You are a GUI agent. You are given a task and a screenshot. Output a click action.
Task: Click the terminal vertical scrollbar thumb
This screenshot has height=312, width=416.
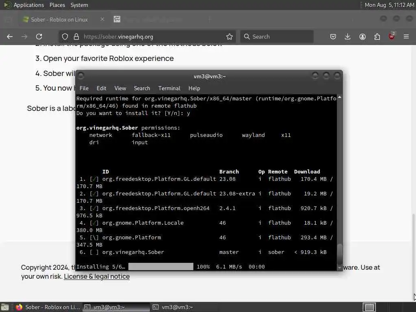point(339,253)
